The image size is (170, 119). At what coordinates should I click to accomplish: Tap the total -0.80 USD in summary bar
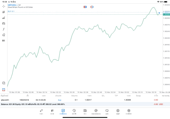coord(158,104)
